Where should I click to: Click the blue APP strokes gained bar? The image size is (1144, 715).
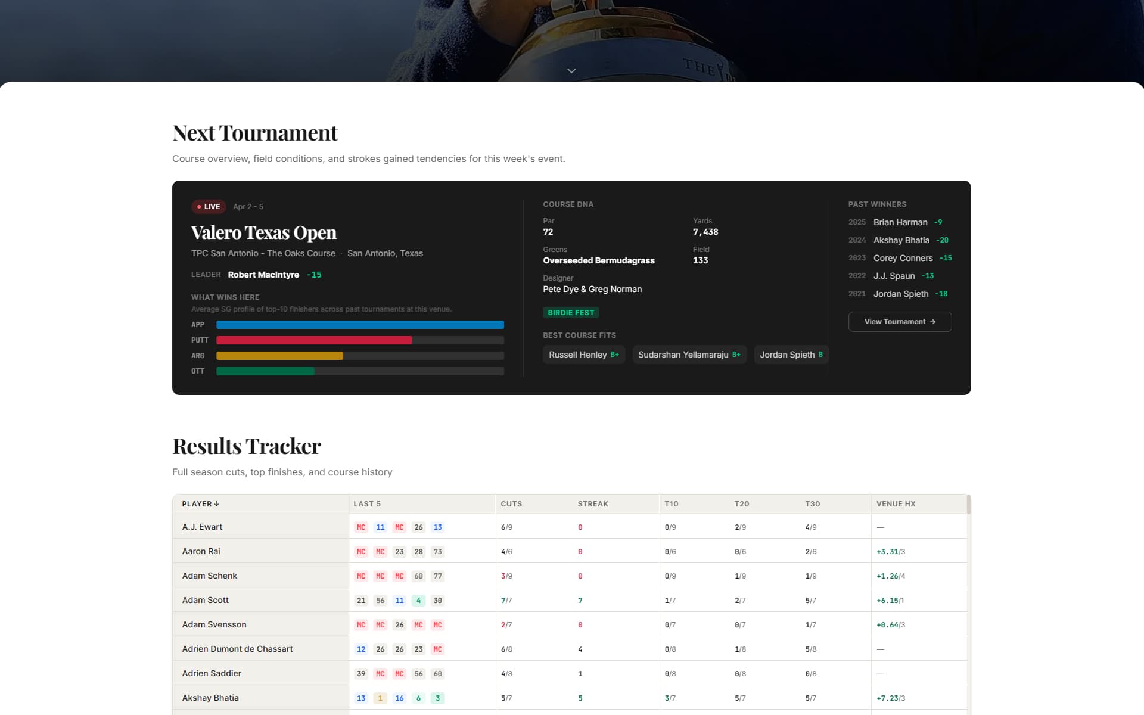[360, 325]
